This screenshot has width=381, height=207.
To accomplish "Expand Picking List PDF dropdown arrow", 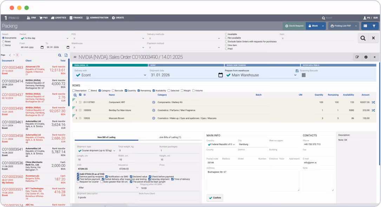I will pos(356,26).
